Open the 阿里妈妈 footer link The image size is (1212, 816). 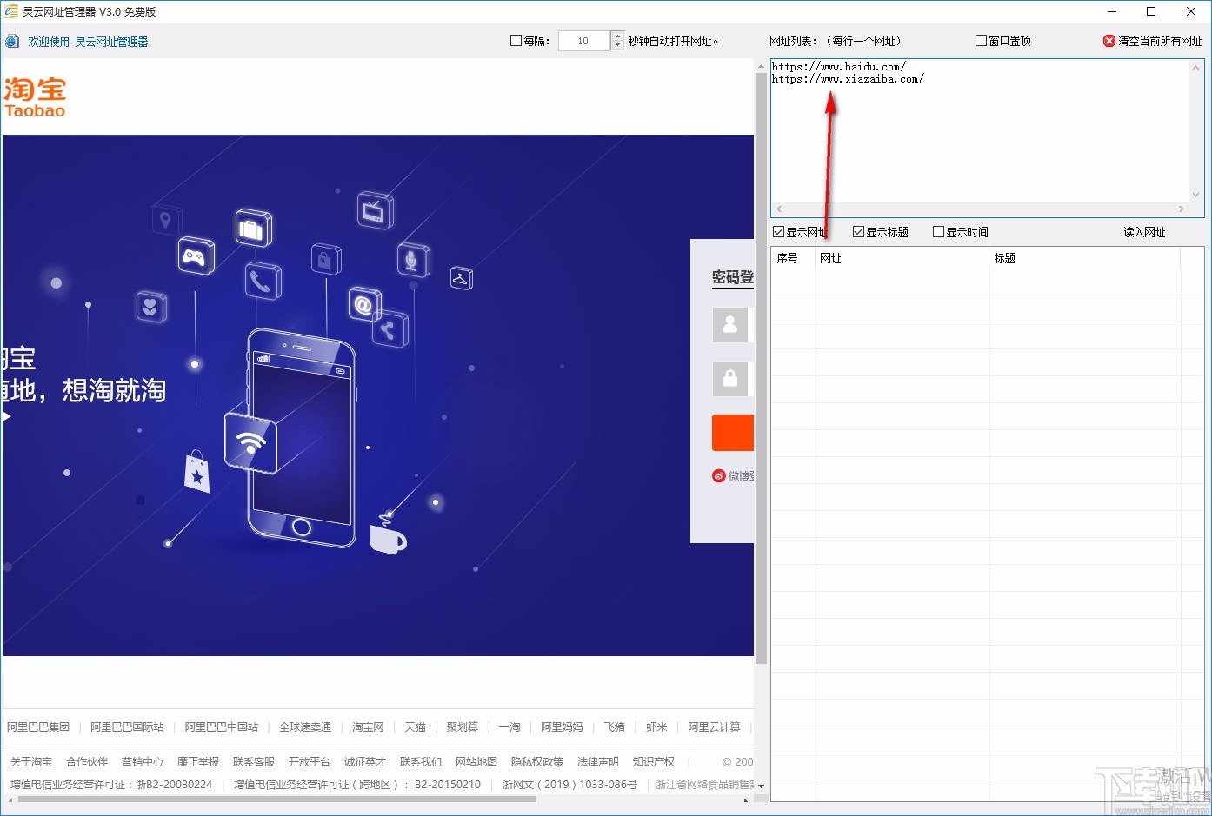[x=562, y=726]
